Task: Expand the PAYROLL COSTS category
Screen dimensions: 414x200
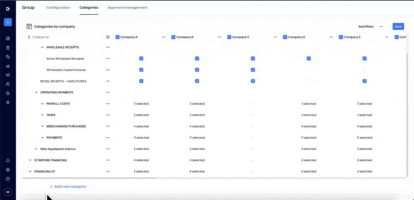Action: 43,104
